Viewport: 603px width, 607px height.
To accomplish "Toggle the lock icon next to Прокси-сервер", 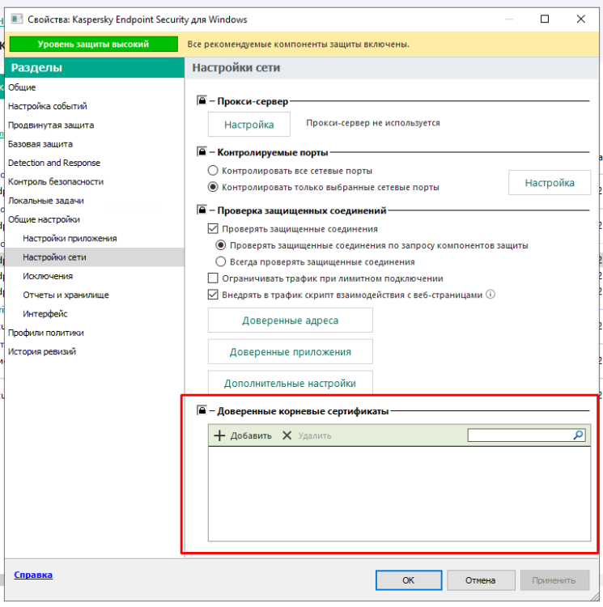I will pos(202,100).
